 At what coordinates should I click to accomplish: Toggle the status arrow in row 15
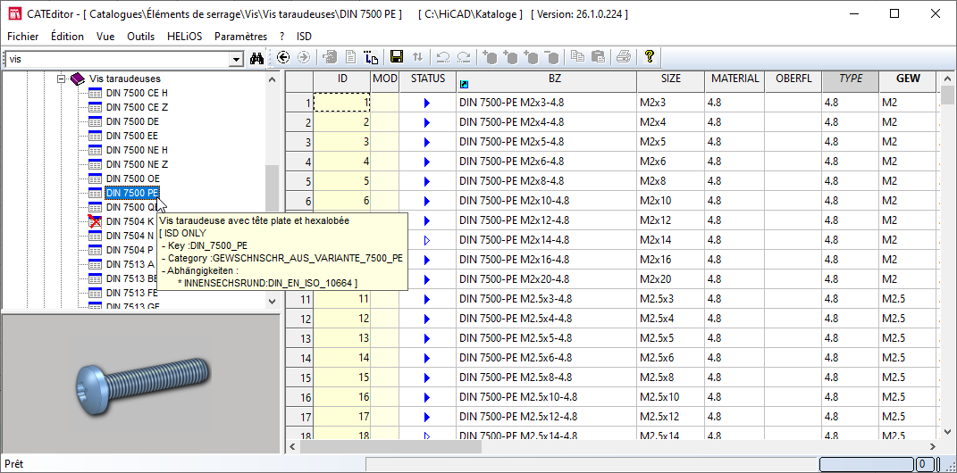pos(427,378)
